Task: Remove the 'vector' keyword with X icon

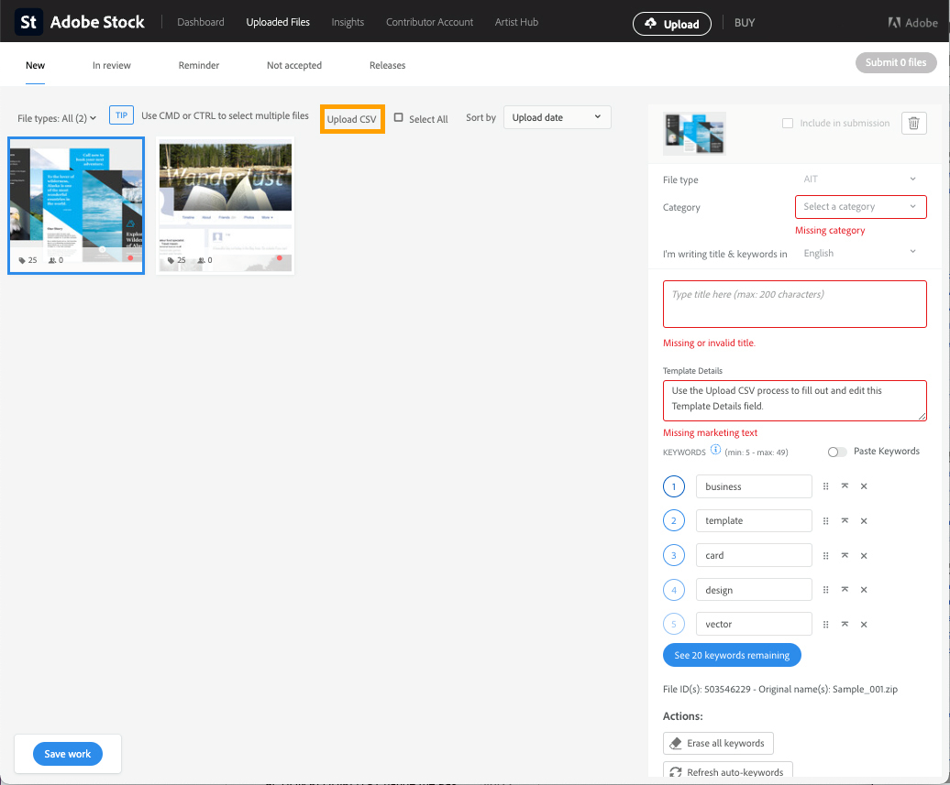Action: pos(864,625)
